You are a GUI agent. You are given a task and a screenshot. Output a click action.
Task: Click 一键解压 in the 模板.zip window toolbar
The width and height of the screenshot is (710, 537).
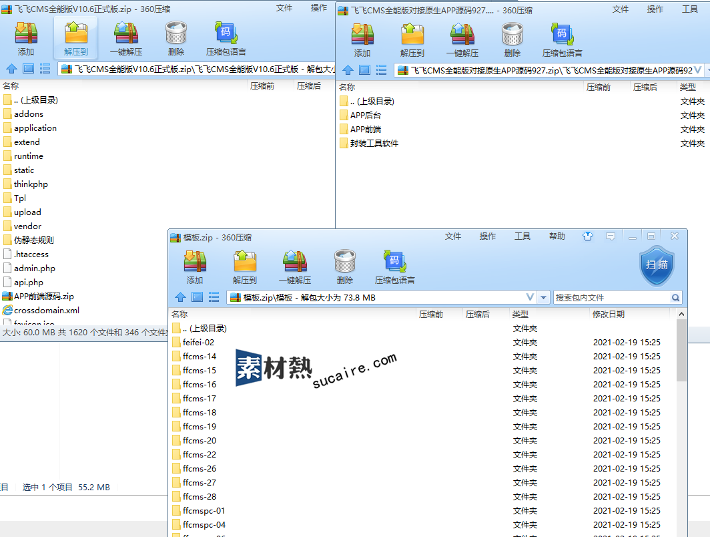[x=295, y=266]
